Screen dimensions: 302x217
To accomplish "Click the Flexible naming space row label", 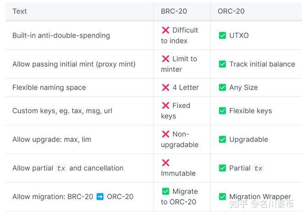I will click(49, 87).
